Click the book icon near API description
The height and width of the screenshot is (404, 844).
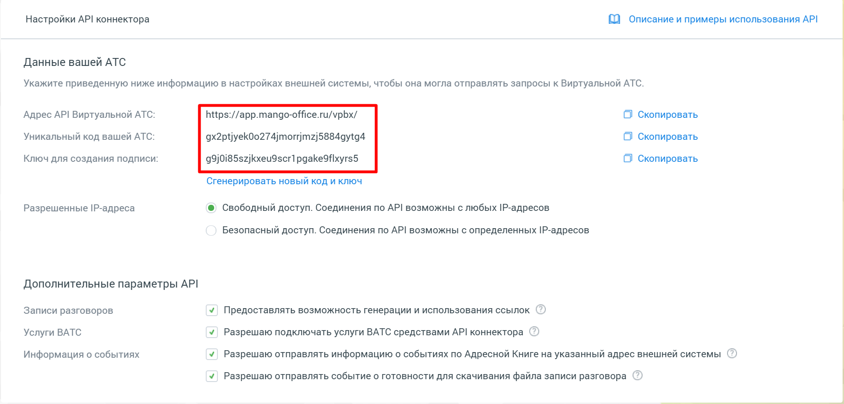[614, 19]
